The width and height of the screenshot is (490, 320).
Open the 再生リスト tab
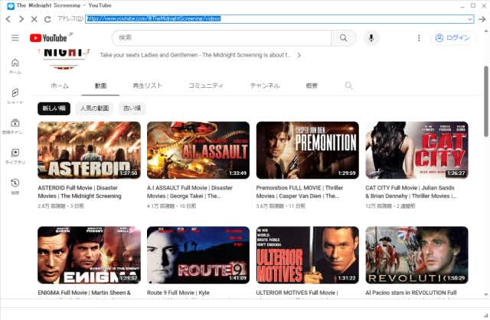[148, 86]
